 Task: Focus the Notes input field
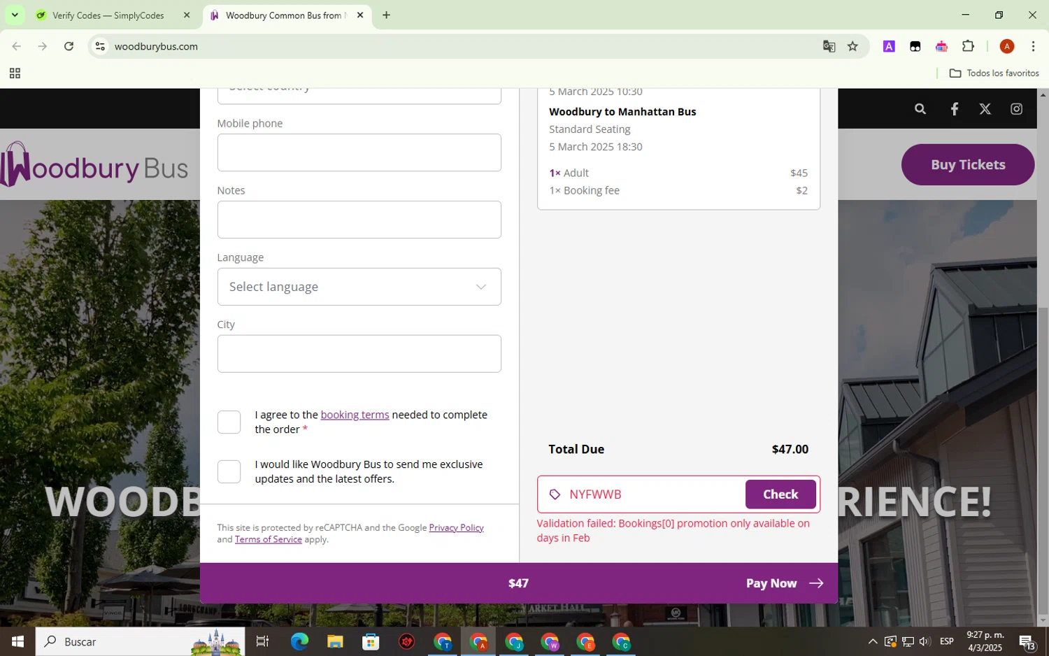tap(359, 220)
